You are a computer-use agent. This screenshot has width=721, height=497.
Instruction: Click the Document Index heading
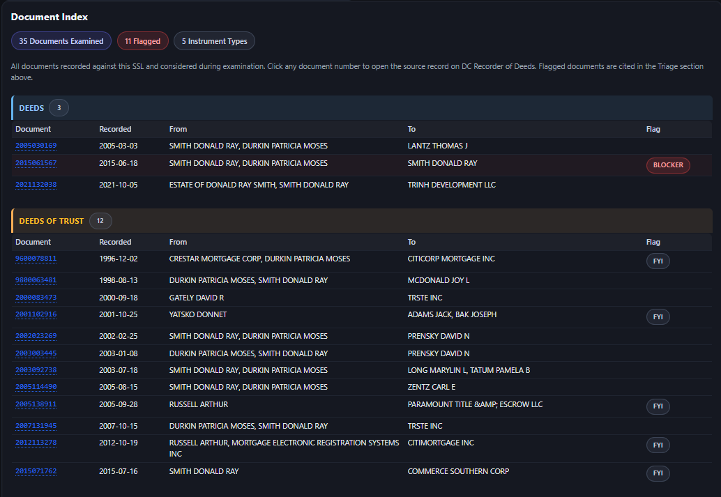pos(49,17)
